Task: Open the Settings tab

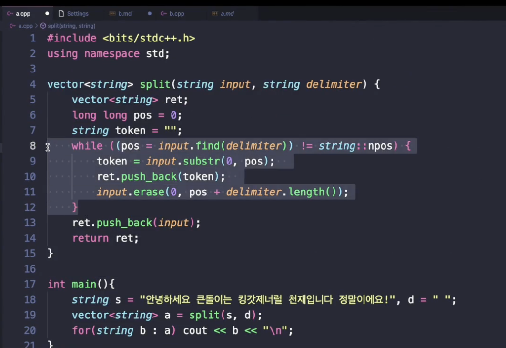Action: click(x=78, y=13)
